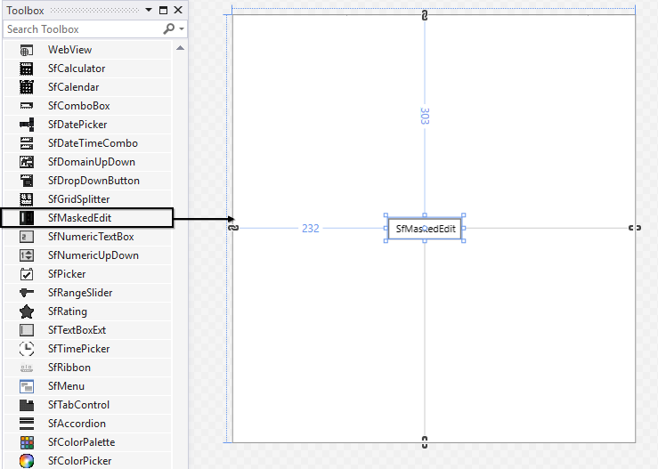This screenshot has height=469, width=658.
Task: Click the SfAccordion lines icon
Action: (27, 424)
